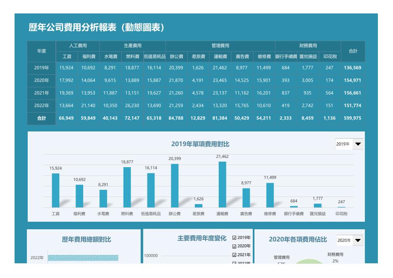
Task: Select the grand total cell 599,975
Action: pos(353,118)
